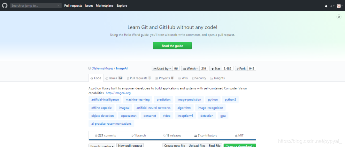Expand the Used by dropdown
The image size is (345, 147).
[162, 69]
